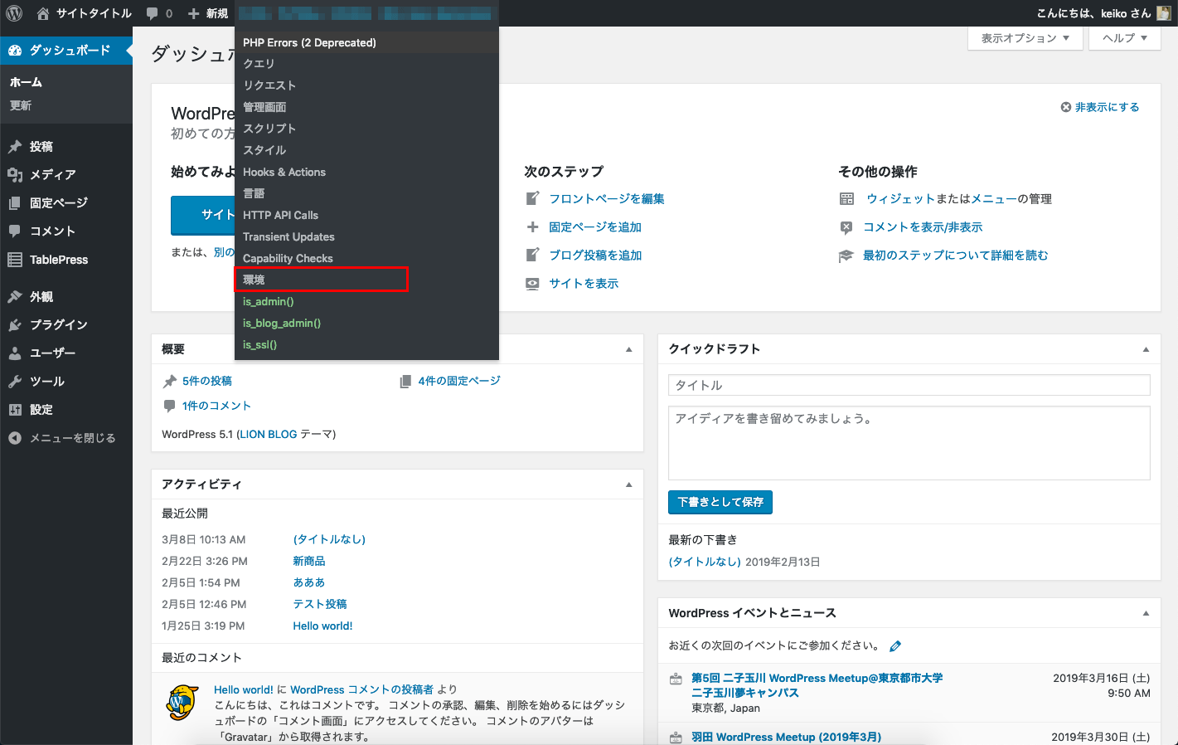
Task: Open 更新 submenu in sidebar
Action: [x=21, y=105]
